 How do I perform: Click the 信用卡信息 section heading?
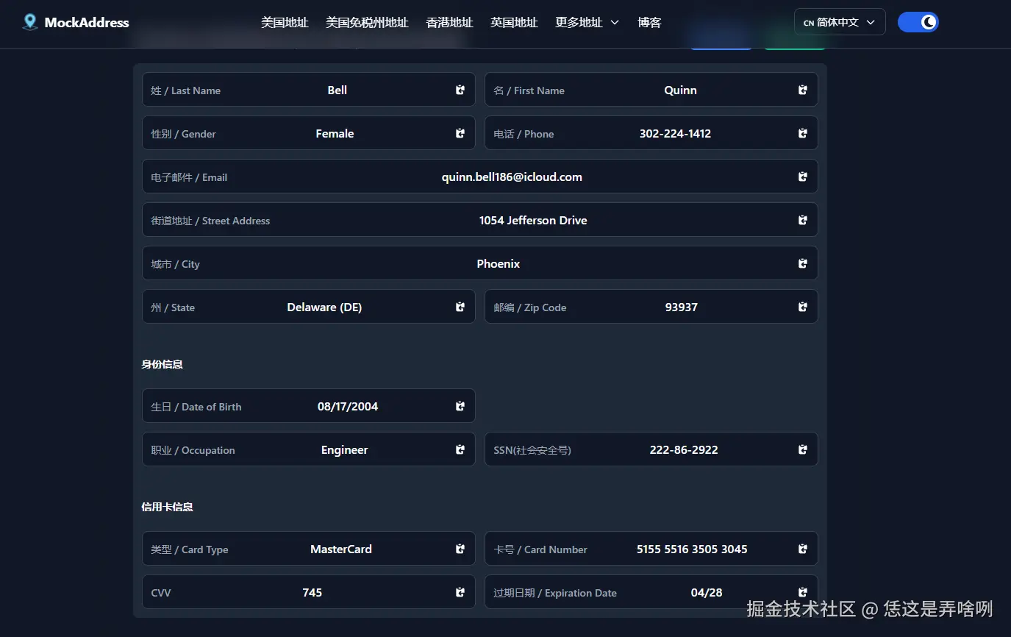[x=168, y=507]
